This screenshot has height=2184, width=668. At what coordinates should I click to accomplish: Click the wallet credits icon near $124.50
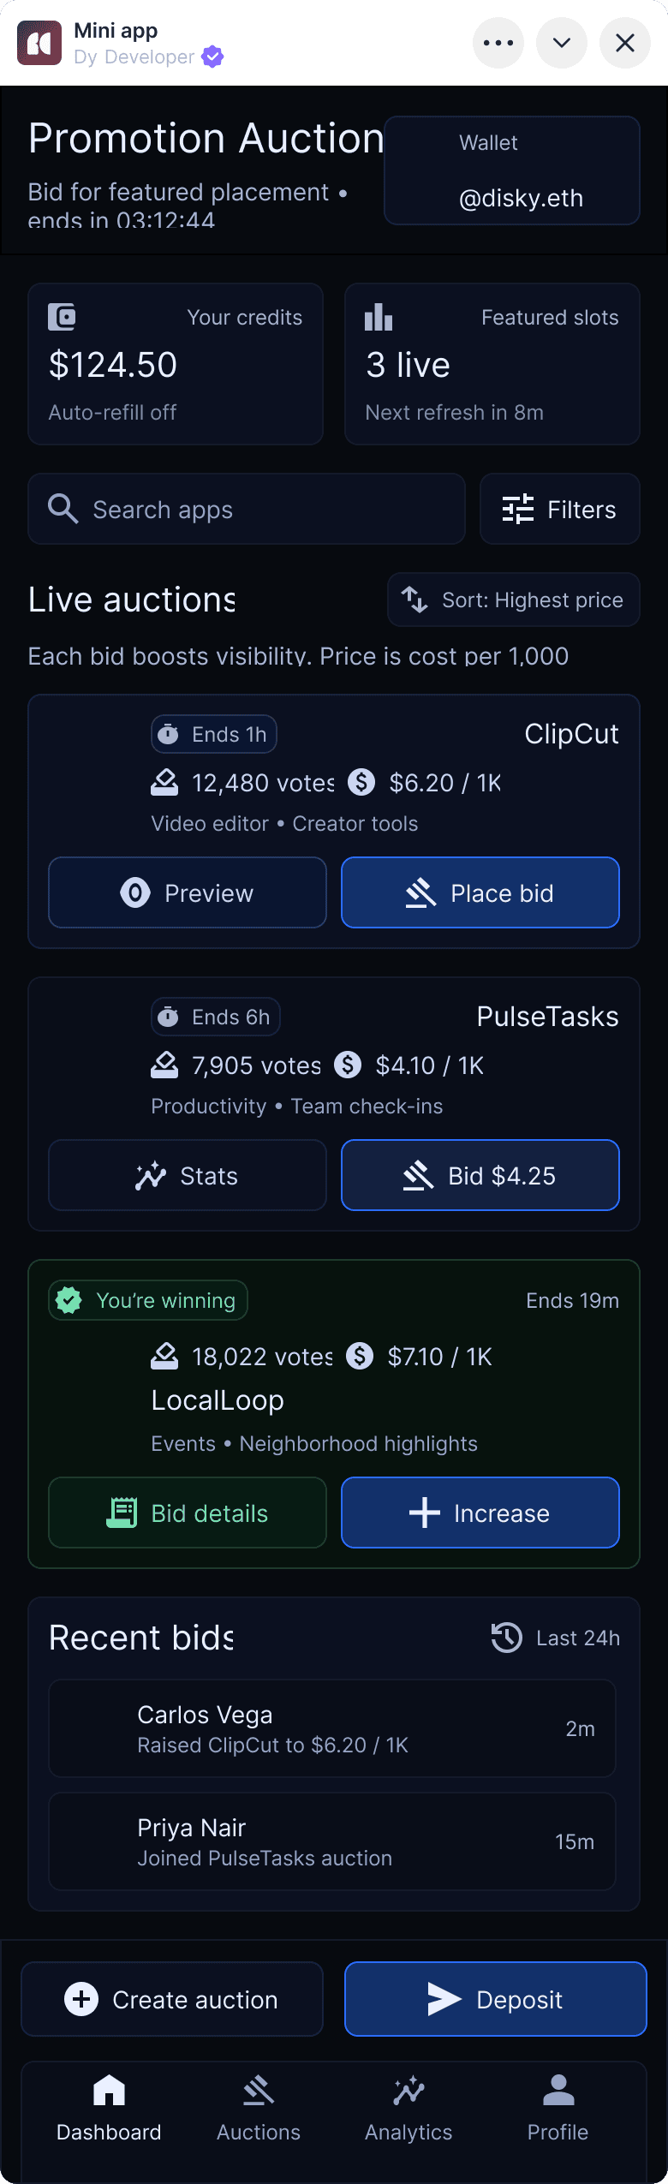pyautogui.click(x=61, y=317)
